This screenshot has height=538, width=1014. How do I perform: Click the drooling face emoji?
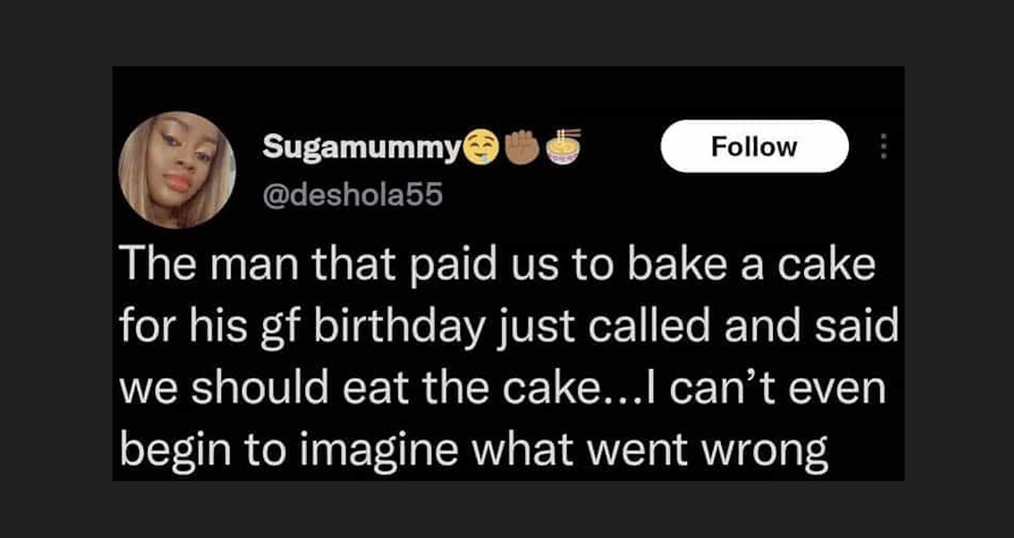[x=481, y=147]
